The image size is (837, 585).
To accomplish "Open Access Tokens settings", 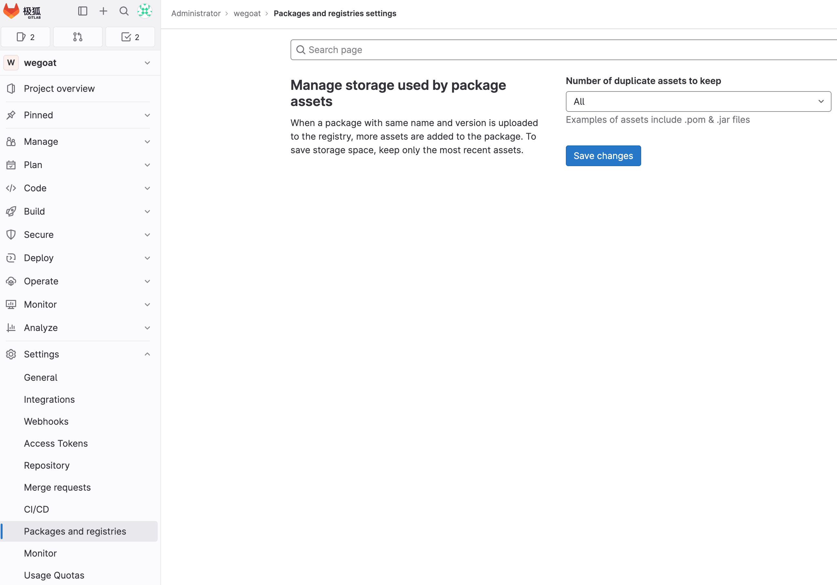I will [x=56, y=443].
